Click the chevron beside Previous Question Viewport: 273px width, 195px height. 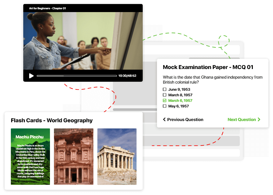pyautogui.click(x=165, y=119)
